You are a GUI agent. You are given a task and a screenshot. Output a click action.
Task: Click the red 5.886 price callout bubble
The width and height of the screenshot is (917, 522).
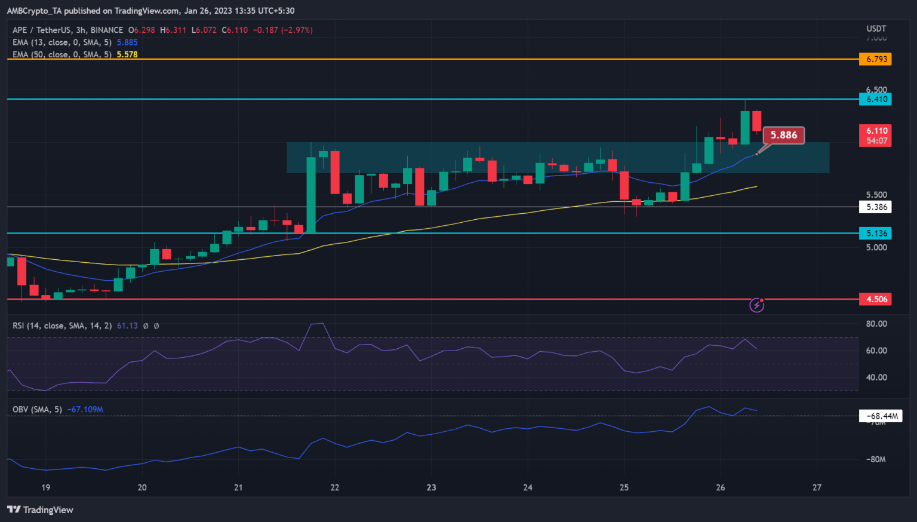pyautogui.click(x=783, y=135)
